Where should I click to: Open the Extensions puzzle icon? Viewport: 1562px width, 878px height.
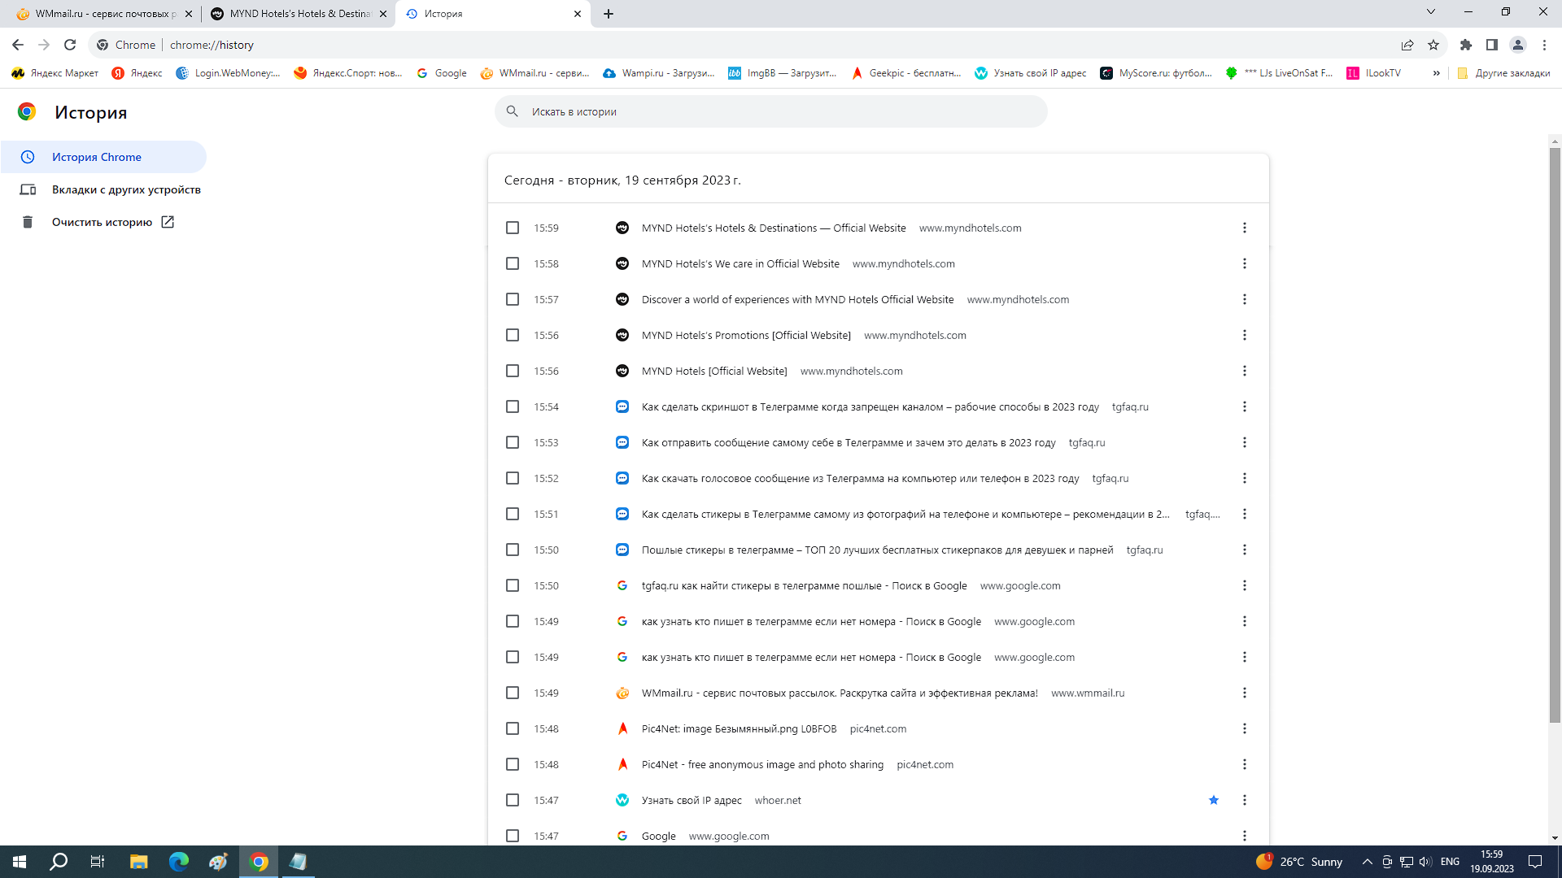(x=1466, y=45)
